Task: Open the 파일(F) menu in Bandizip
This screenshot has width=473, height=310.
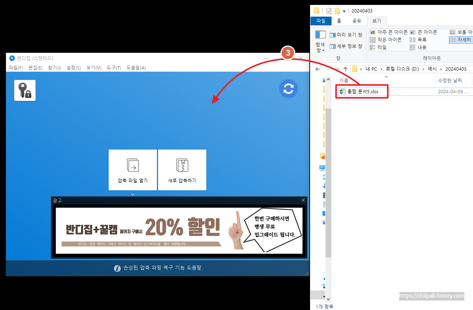Action: point(16,68)
